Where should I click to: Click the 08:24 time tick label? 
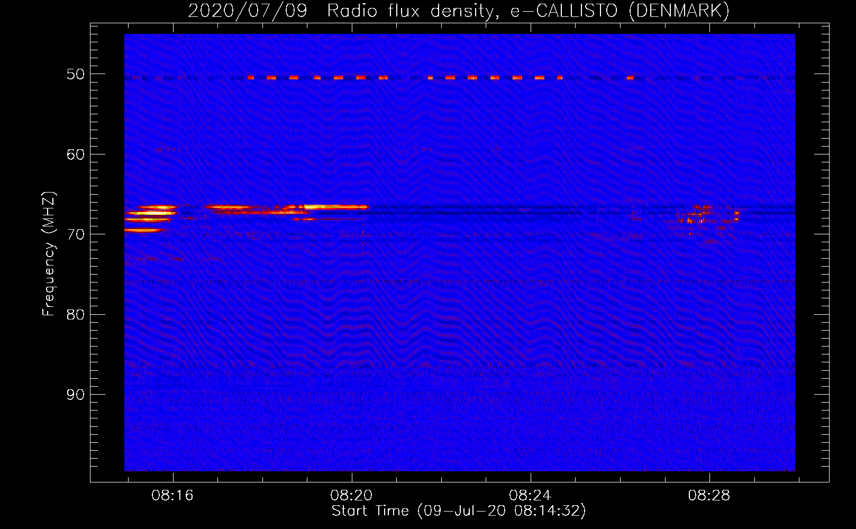tap(530, 496)
